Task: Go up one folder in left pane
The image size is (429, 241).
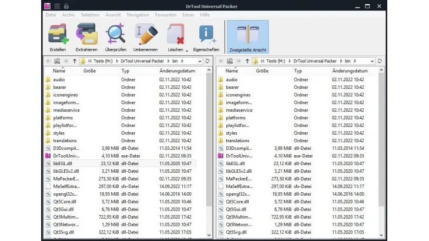Action: (x=75, y=61)
